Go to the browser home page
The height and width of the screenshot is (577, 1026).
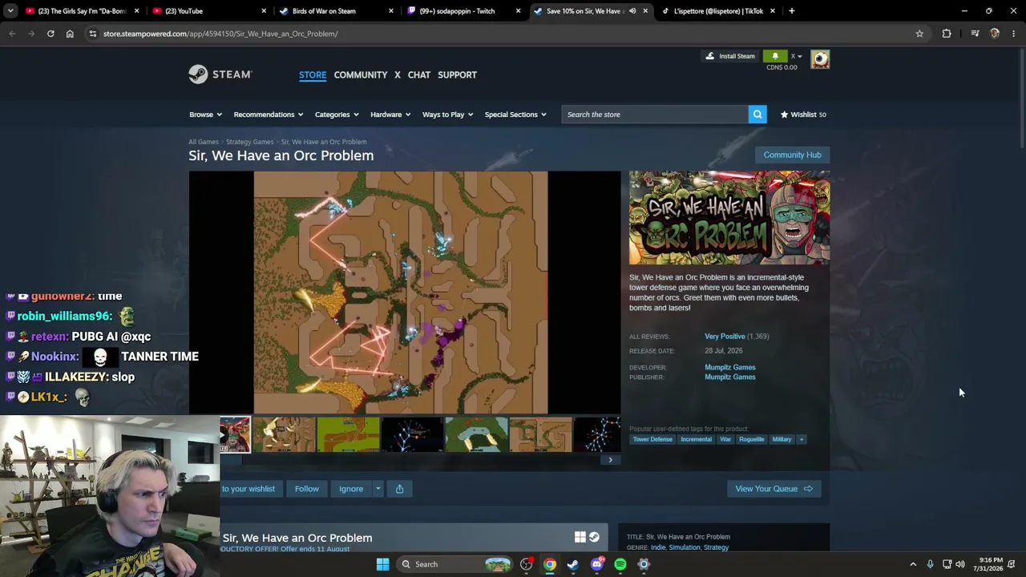point(70,34)
